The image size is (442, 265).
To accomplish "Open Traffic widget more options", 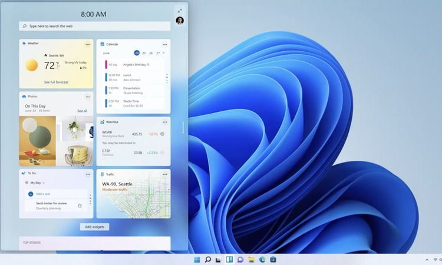I will click(x=165, y=174).
